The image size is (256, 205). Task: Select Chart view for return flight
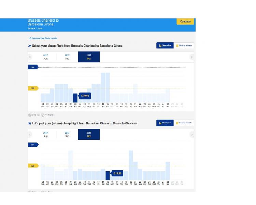(x=165, y=123)
